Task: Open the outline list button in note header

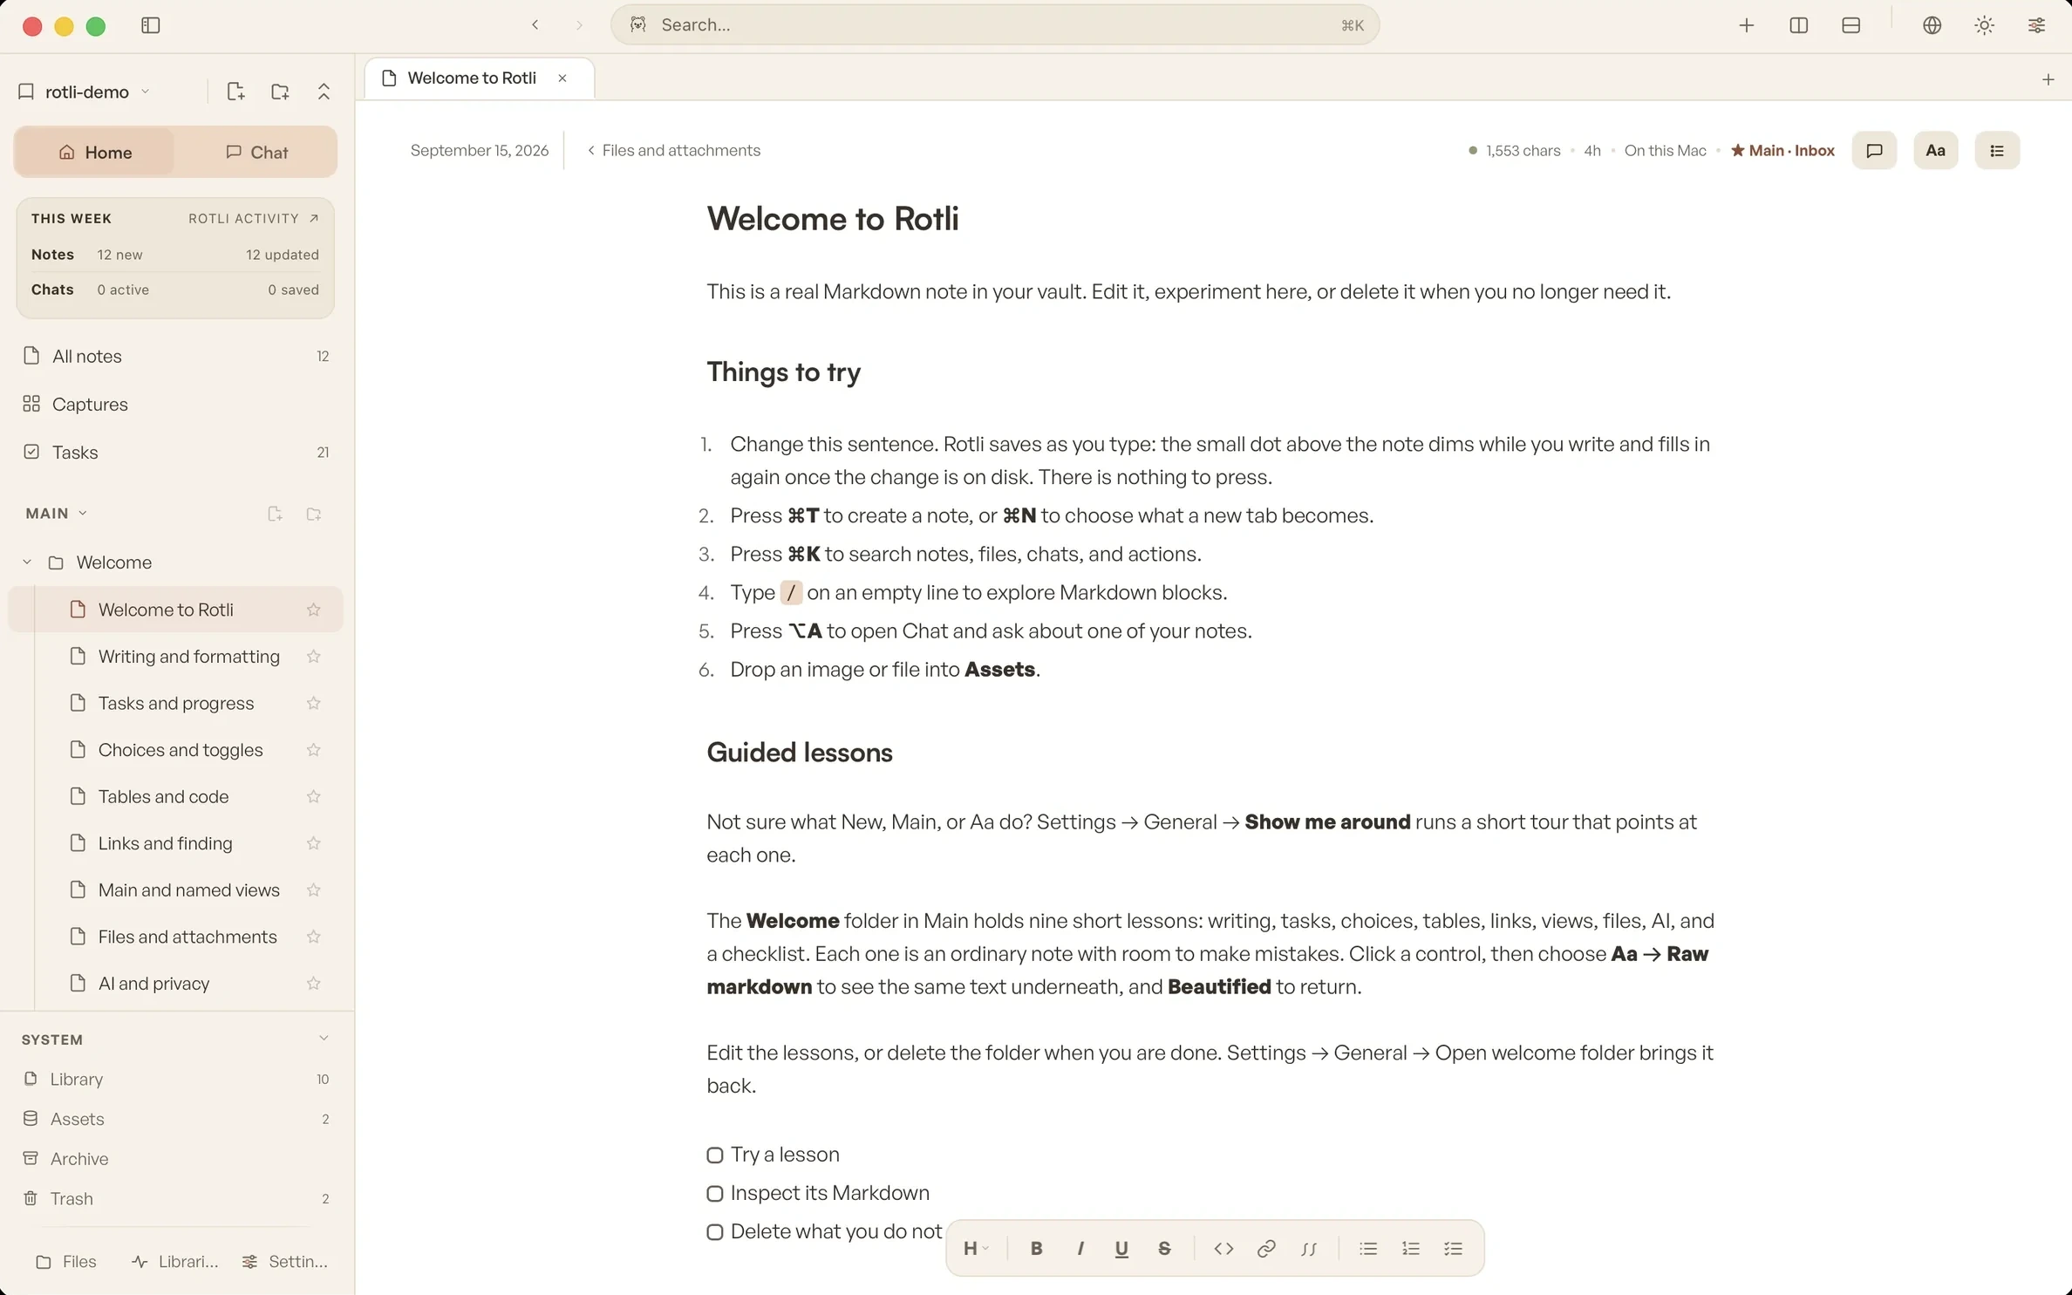Action: click(x=1997, y=150)
